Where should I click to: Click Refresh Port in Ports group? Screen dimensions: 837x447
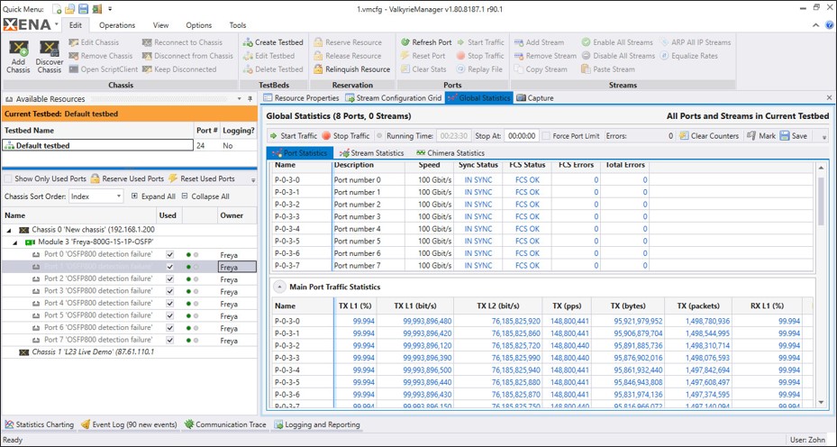click(426, 42)
